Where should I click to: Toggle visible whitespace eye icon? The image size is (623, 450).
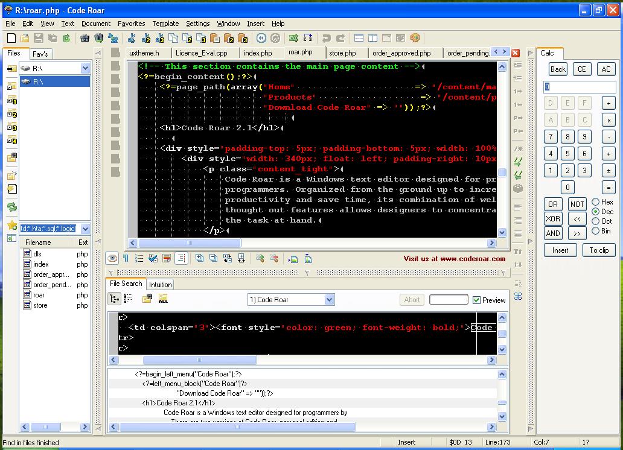point(112,259)
